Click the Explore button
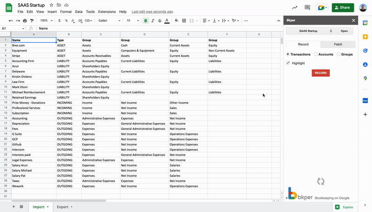 (344, 207)
